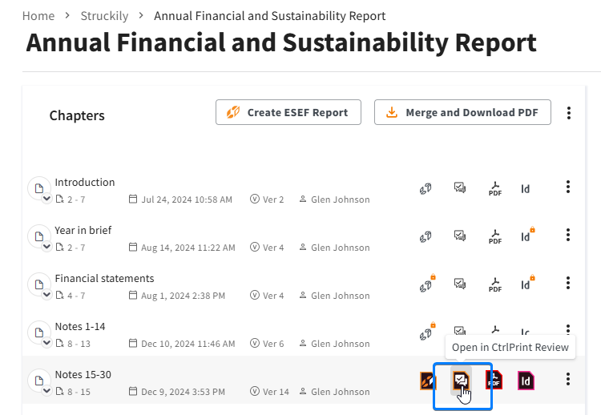Open Notes 15-30 ESEF icon
The height and width of the screenshot is (415, 601).
pos(428,381)
